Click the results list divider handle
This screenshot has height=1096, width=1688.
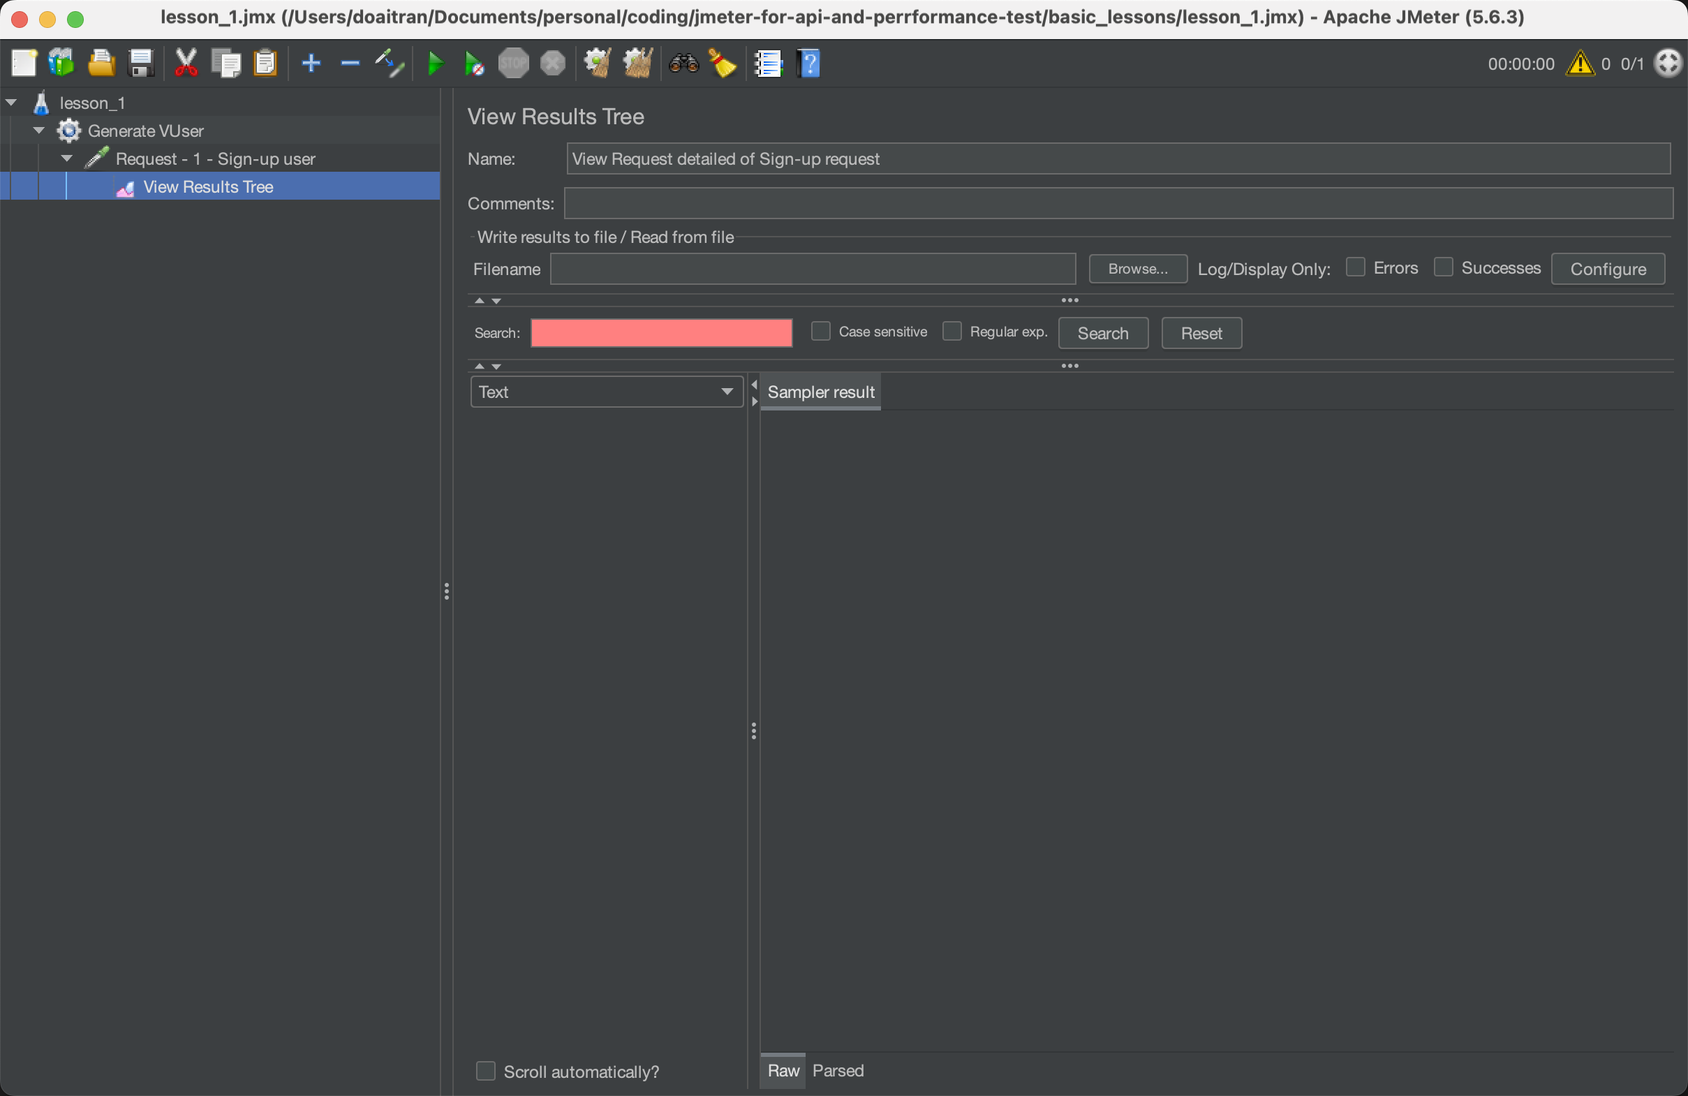point(753,731)
